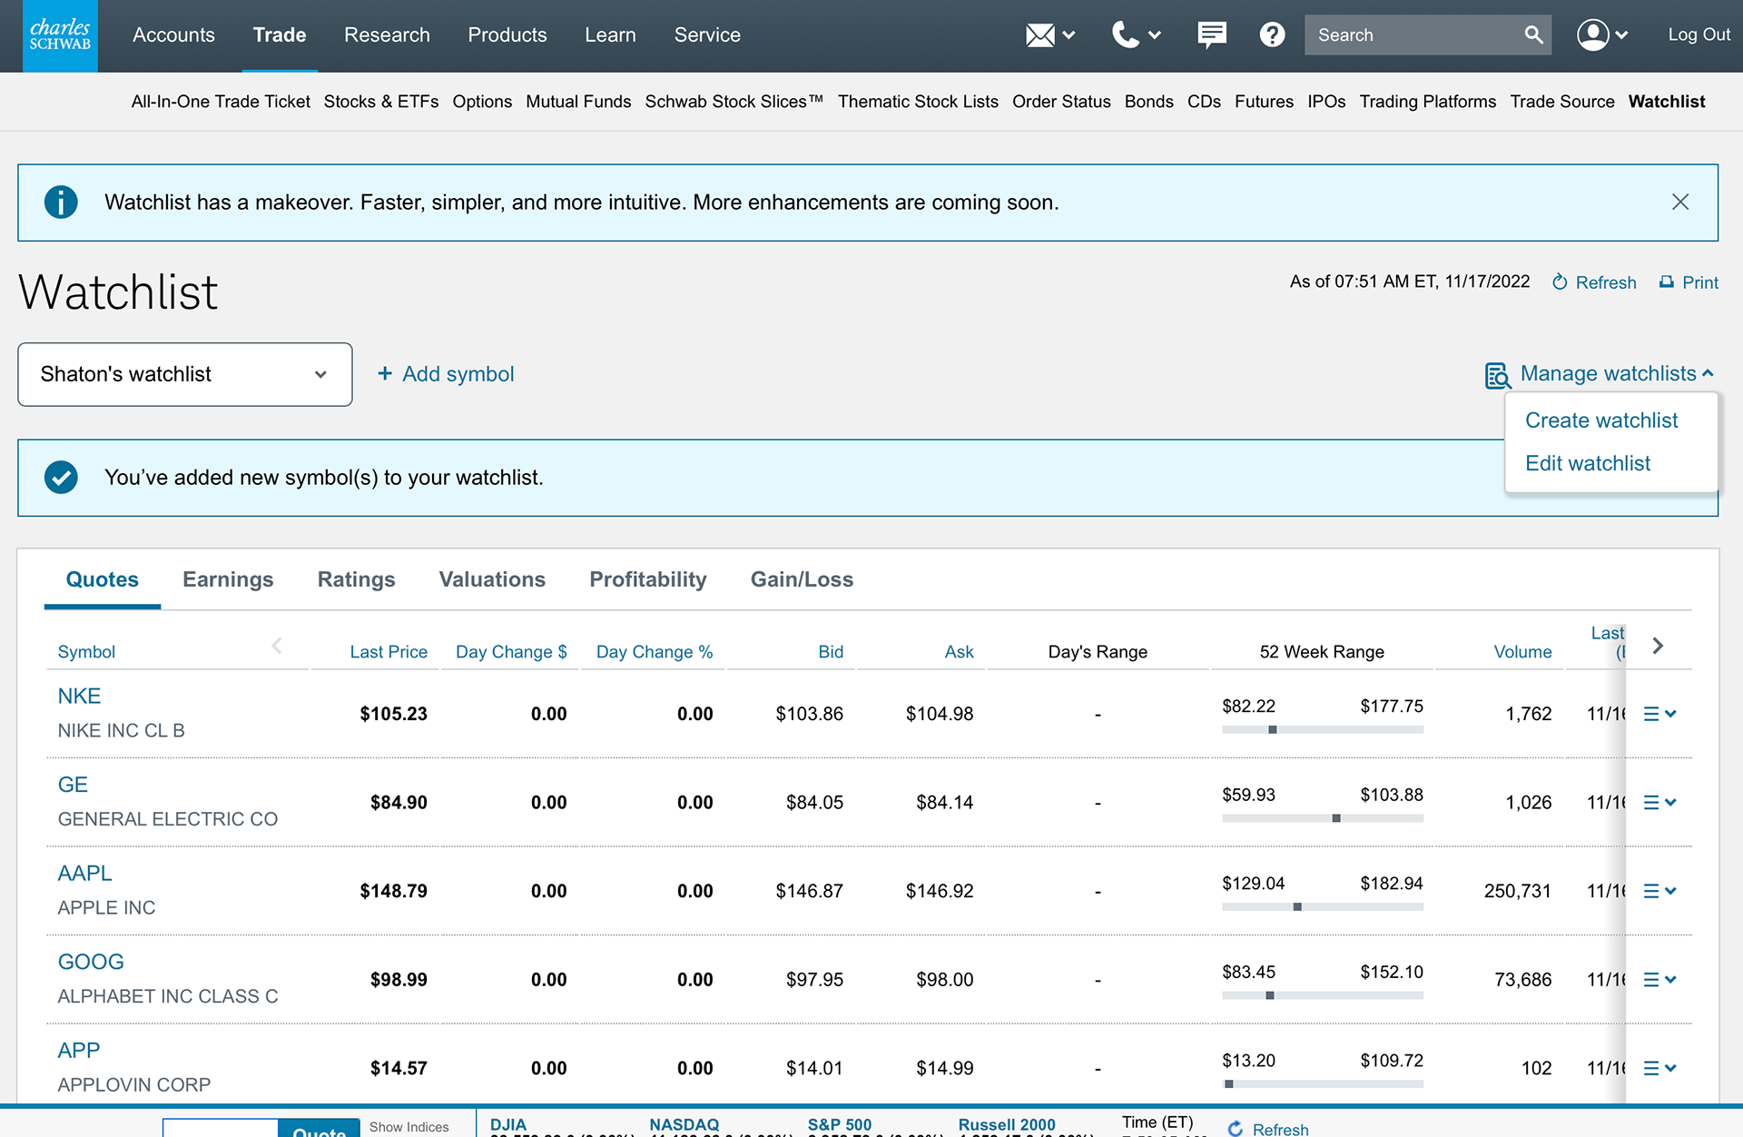Click the search magnifier icon
Screen dimensions: 1743x1137
tap(1533, 35)
